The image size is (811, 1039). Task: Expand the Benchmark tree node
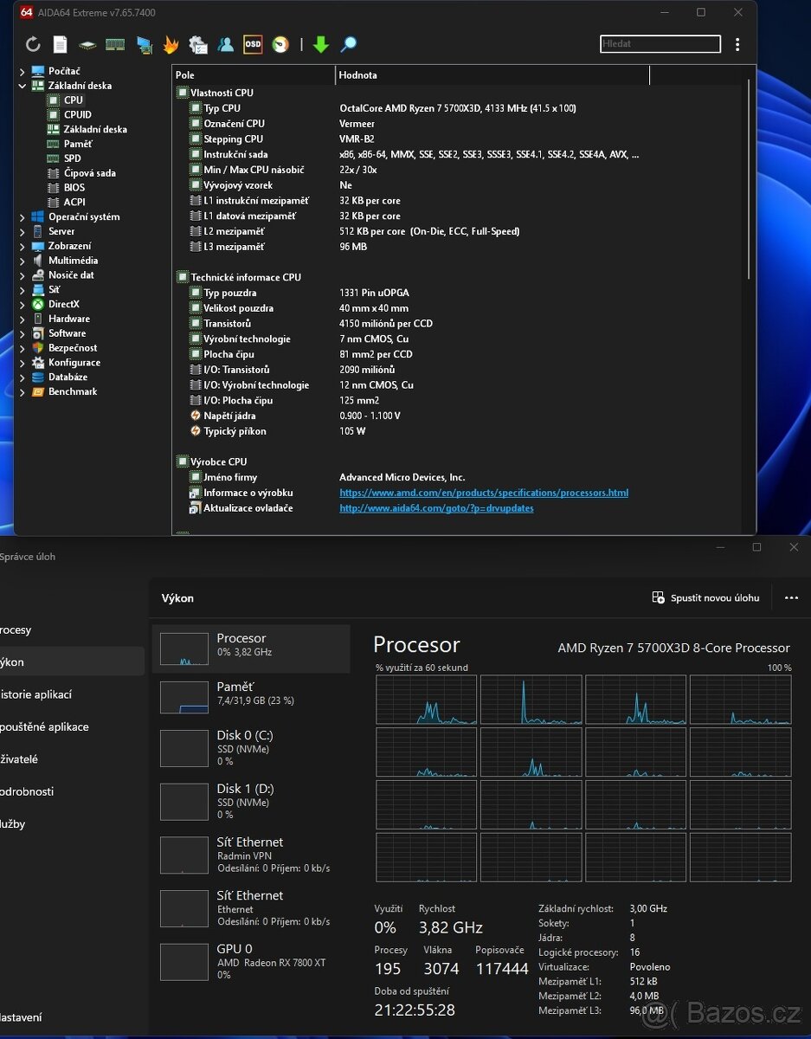[23, 392]
